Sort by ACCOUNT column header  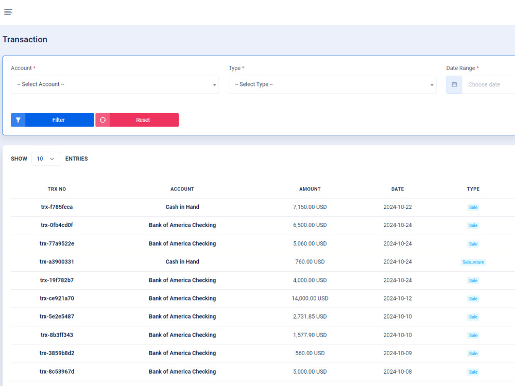182,189
